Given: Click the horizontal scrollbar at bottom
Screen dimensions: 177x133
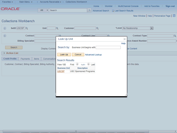Looking at the screenshot, I should tap(76, 131).
